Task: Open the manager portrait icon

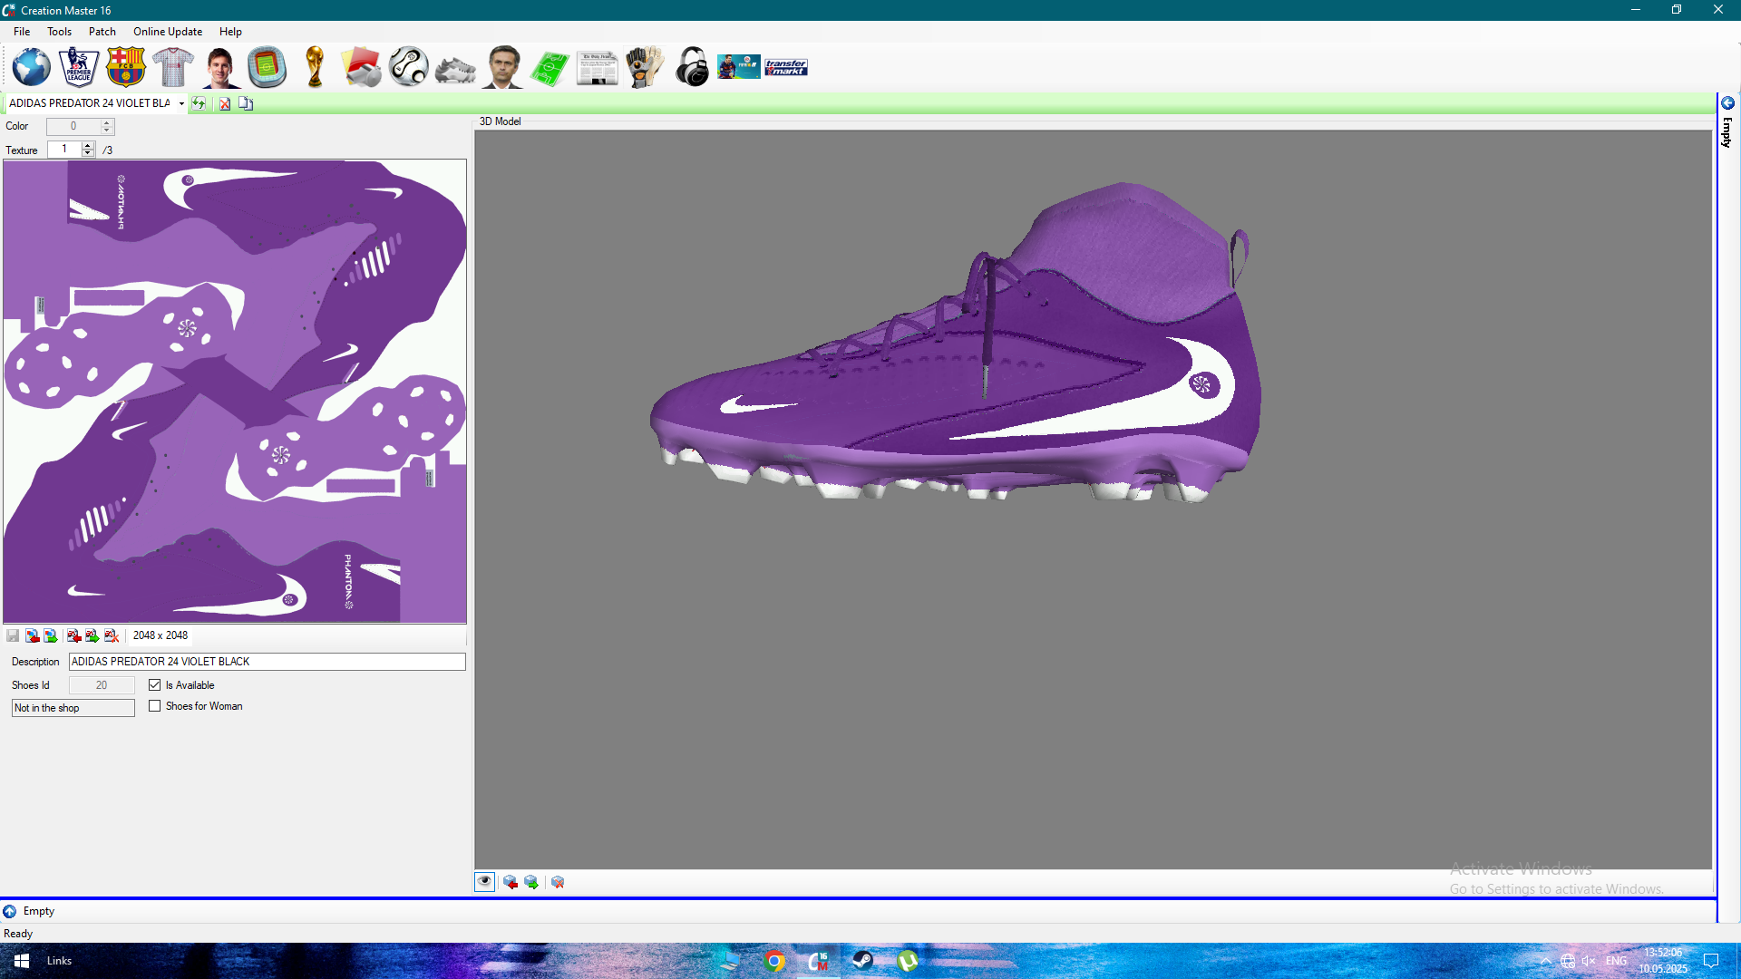Action: tap(503, 67)
